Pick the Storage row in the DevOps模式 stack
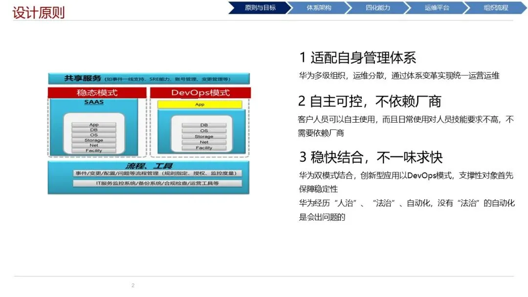Screen dimensions: 528x297 (204, 136)
